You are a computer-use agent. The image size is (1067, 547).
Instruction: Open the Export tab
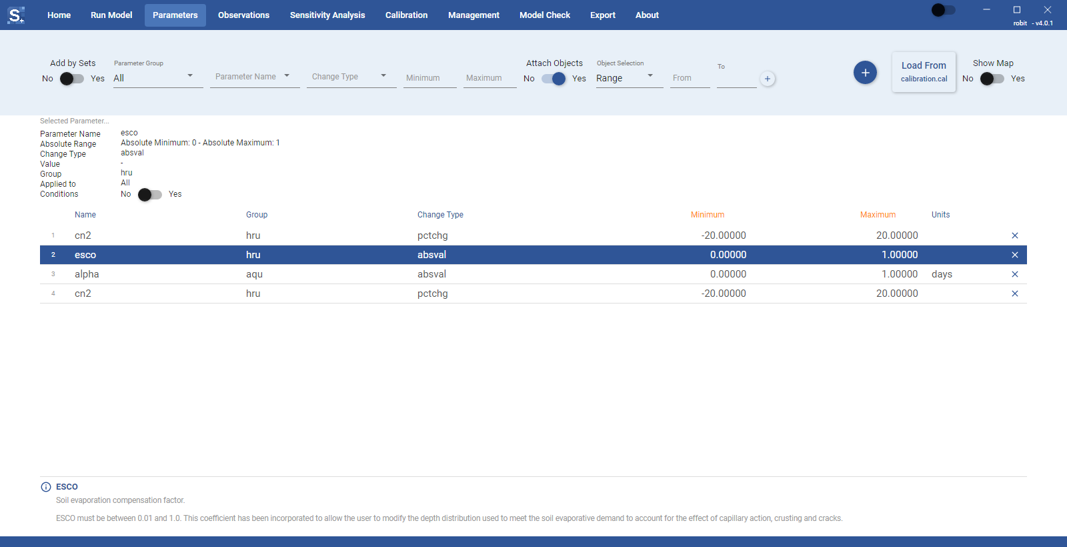[x=603, y=15]
